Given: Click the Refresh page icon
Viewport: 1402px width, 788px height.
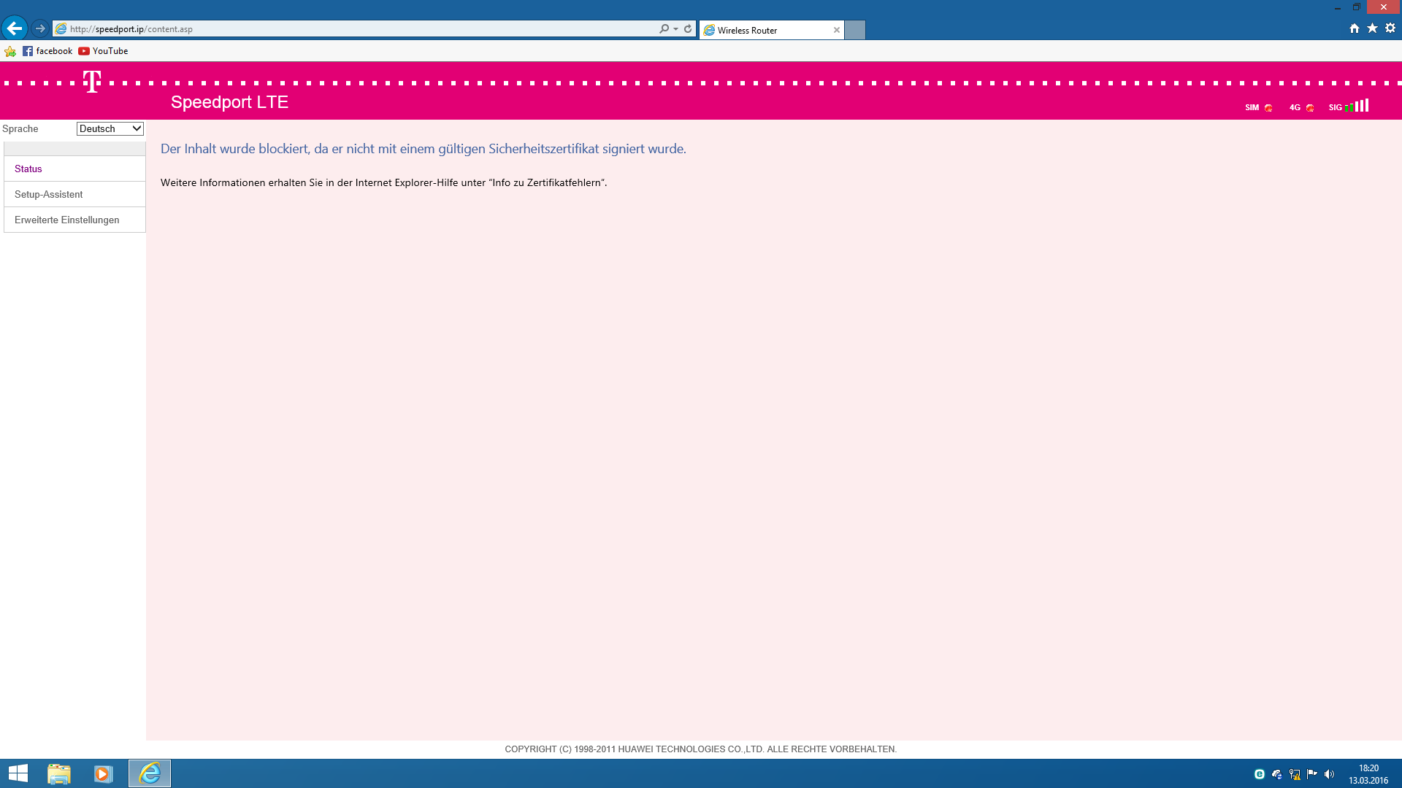Looking at the screenshot, I should tap(688, 29).
